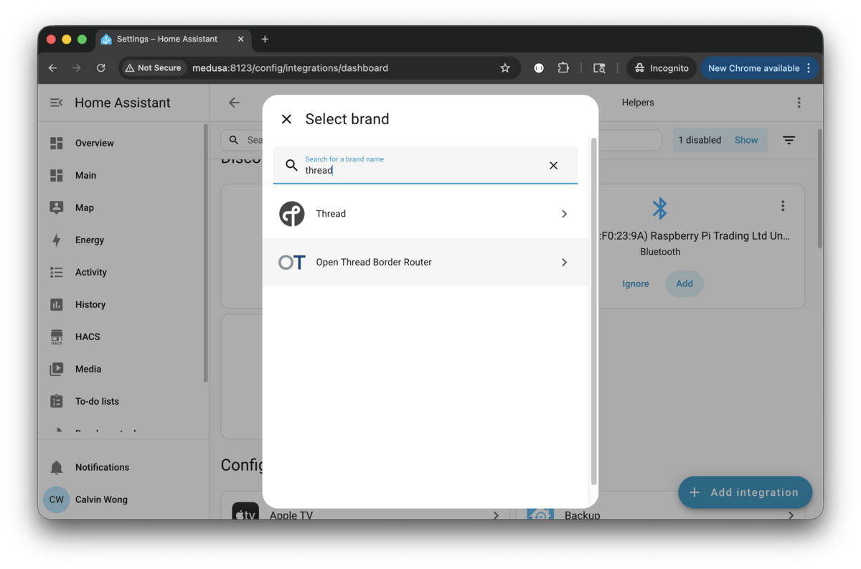Click the Bluetooth device icon
The width and height of the screenshot is (861, 569).
(659, 208)
